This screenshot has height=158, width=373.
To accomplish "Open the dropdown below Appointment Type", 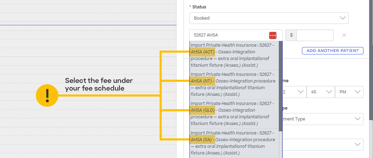I will coord(323,145).
